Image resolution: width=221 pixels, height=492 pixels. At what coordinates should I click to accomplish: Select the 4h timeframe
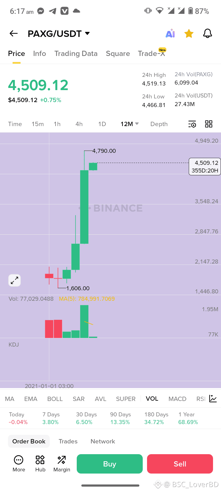pyautogui.click(x=79, y=124)
